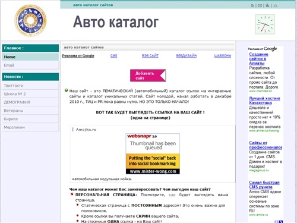This screenshot has height=223, width=297.
Task: Open the Ветераны news item
Action: point(30,111)
